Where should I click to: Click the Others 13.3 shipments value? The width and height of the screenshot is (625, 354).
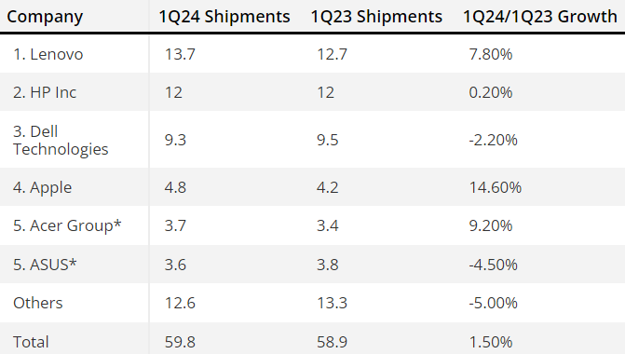click(x=332, y=303)
